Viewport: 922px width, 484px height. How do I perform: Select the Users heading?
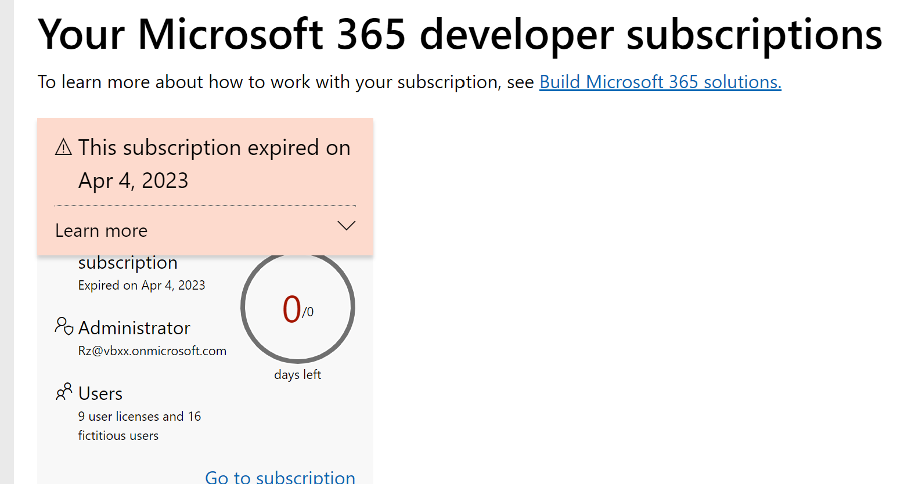coord(100,394)
